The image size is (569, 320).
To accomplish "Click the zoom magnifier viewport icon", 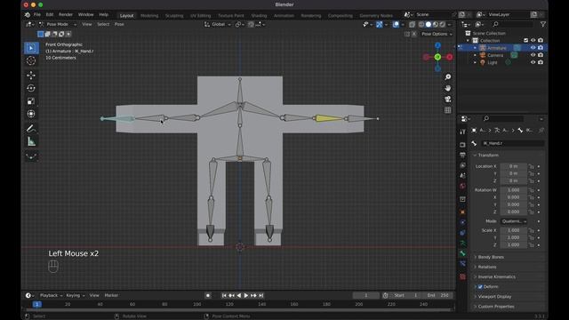I will point(448,77).
